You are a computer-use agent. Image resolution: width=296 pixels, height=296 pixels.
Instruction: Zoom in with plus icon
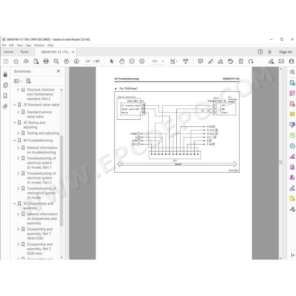coord(142,61)
